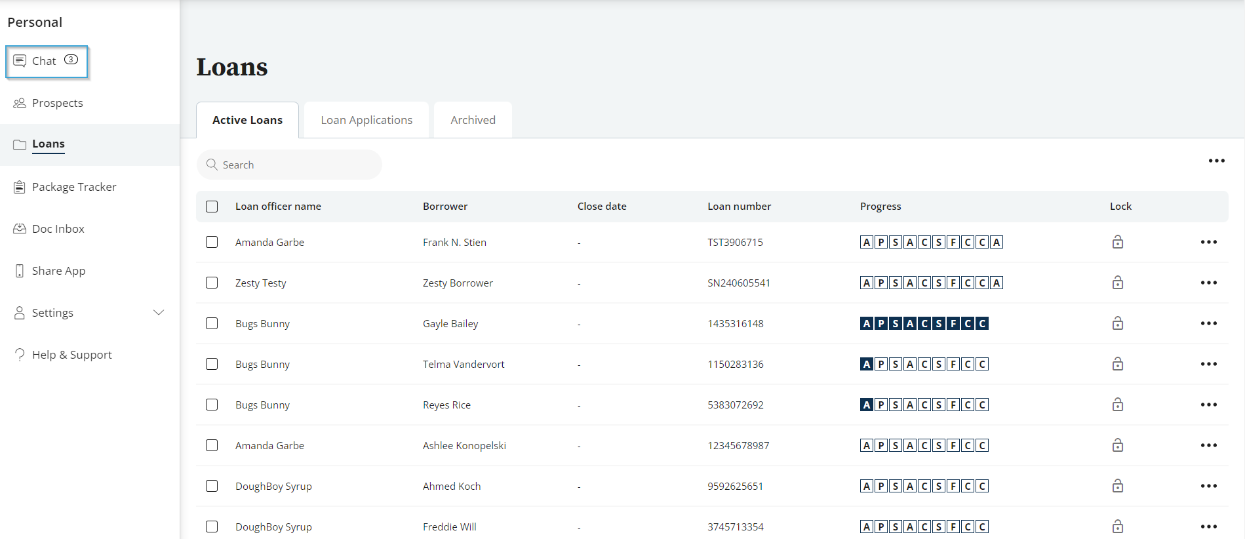Switch to the Loan Applications tab

(x=366, y=120)
